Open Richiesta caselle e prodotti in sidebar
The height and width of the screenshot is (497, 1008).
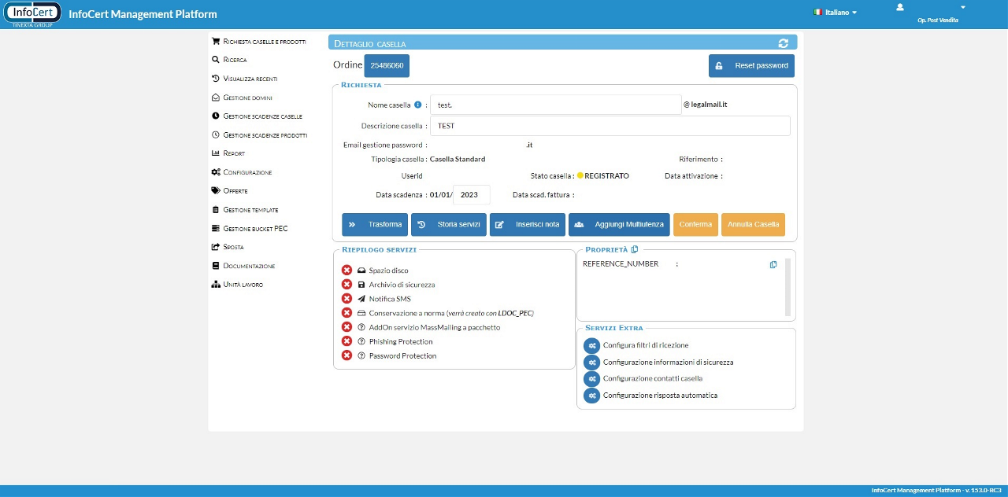(x=264, y=41)
